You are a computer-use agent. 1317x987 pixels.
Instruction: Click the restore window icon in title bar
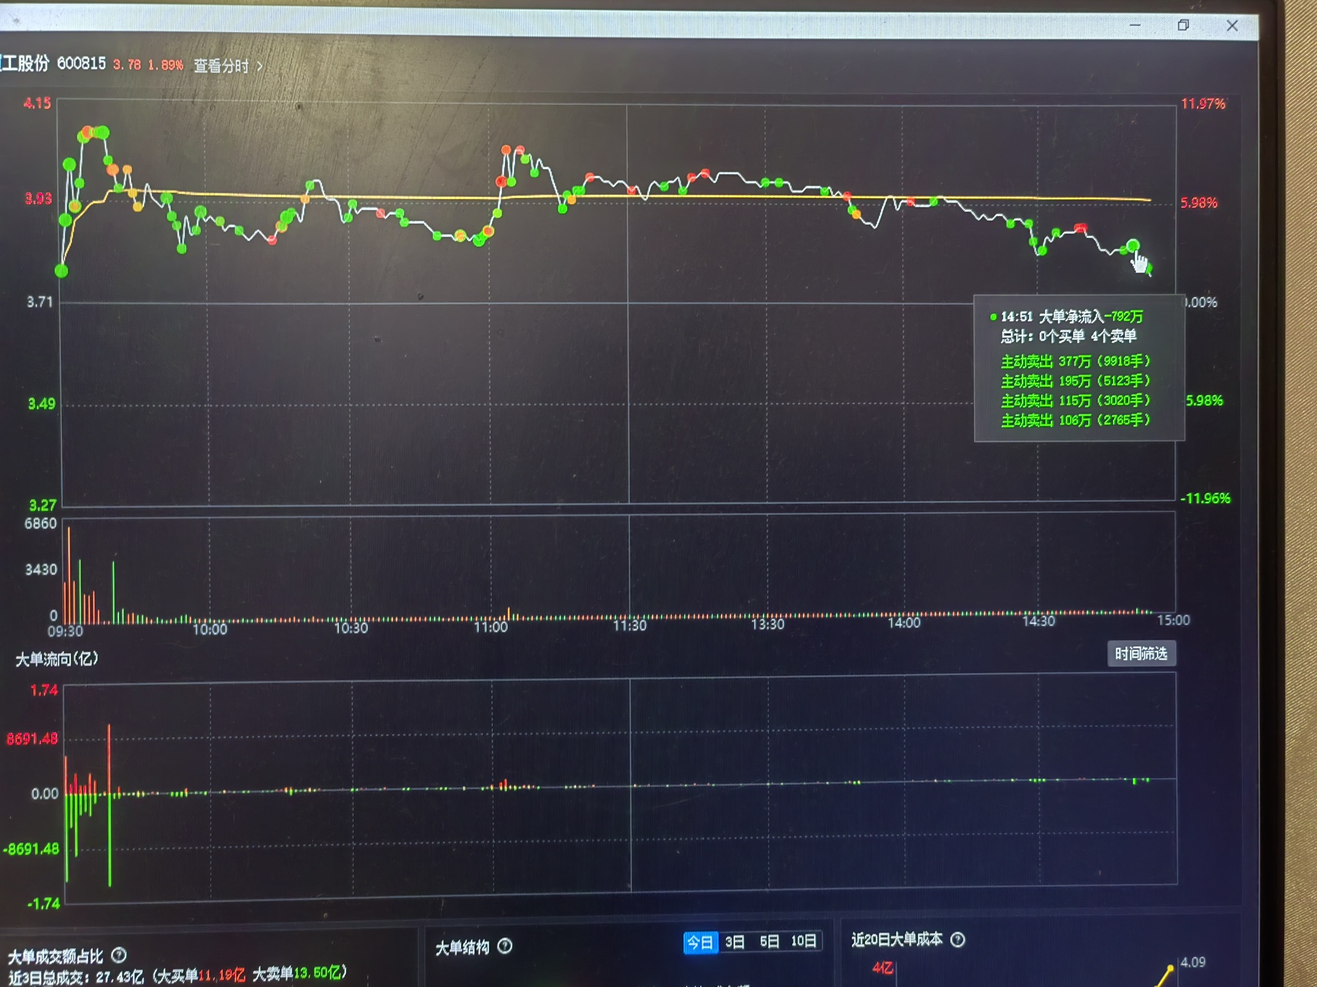tap(1183, 25)
